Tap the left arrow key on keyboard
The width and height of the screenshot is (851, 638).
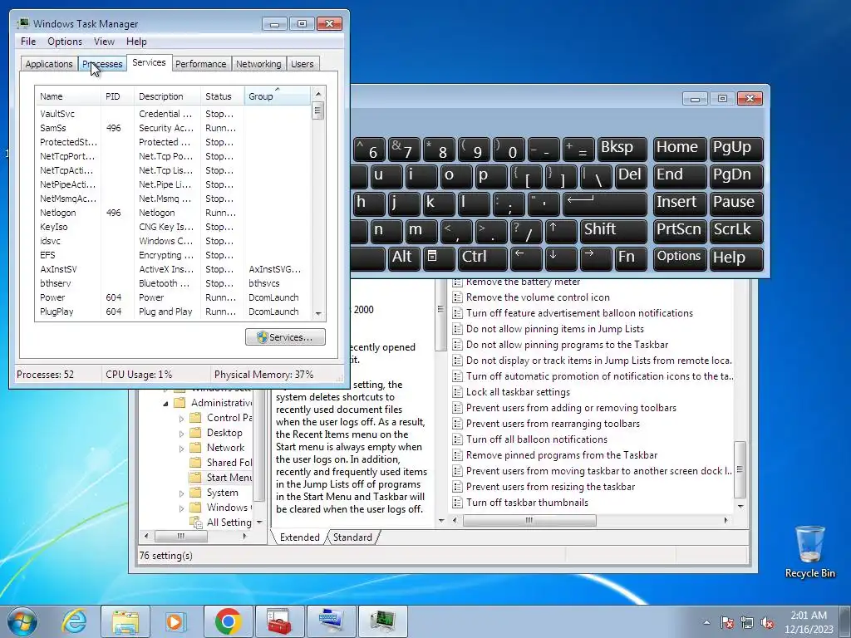coord(526,258)
